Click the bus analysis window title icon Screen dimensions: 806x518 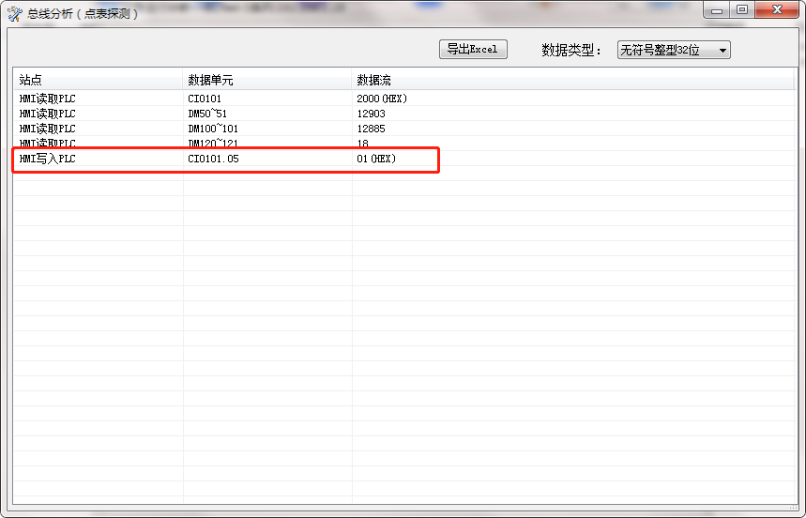(15, 13)
